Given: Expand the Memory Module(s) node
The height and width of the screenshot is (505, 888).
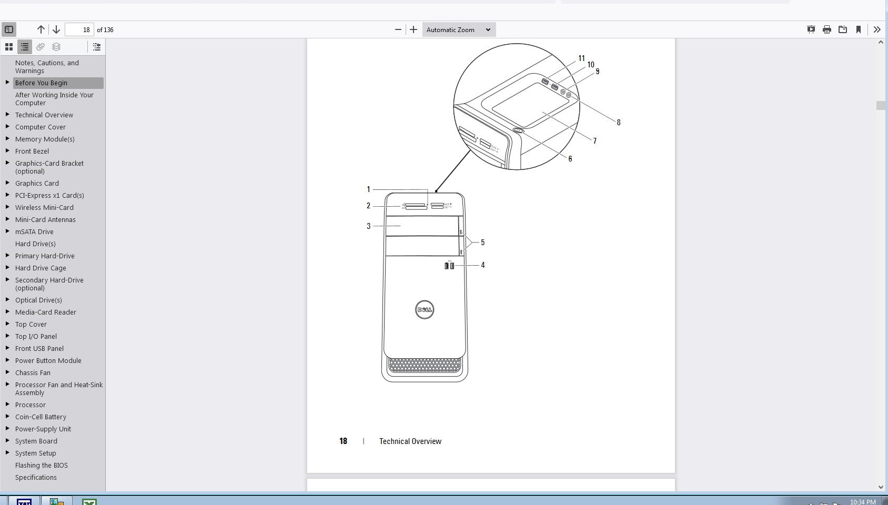Looking at the screenshot, I should [7, 139].
